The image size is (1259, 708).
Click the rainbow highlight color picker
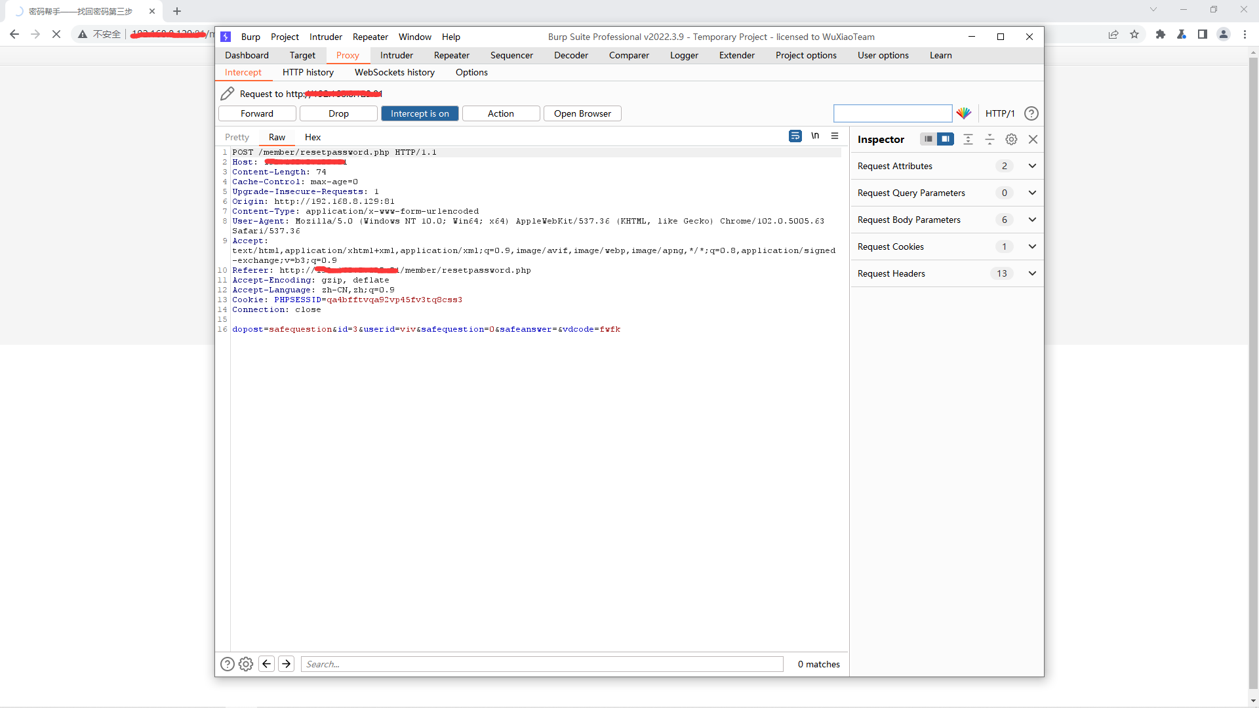tap(963, 113)
